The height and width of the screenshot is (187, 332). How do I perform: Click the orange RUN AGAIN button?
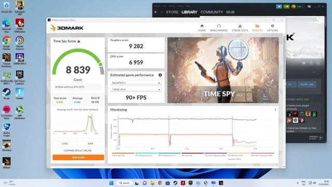(x=78, y=157)
